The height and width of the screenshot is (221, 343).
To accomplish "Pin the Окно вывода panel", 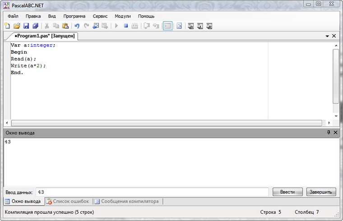I will [329, 132].
